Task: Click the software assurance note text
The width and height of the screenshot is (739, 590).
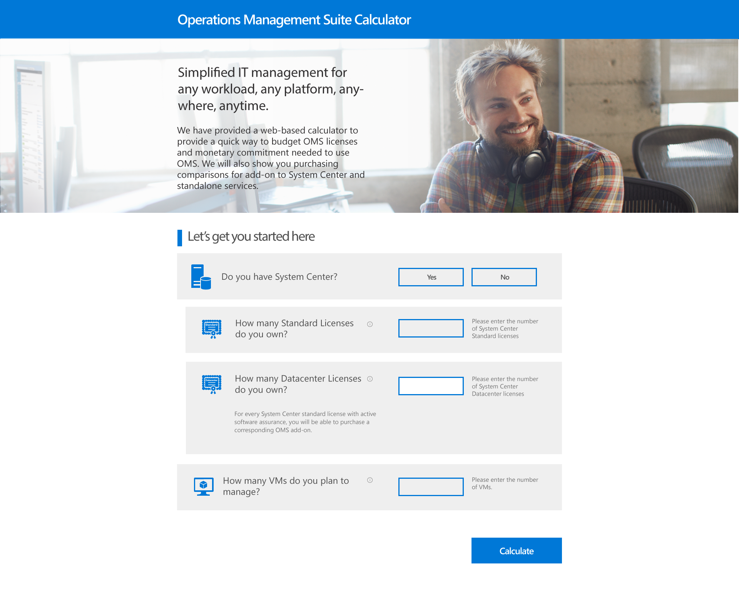Action: (305, 422)
